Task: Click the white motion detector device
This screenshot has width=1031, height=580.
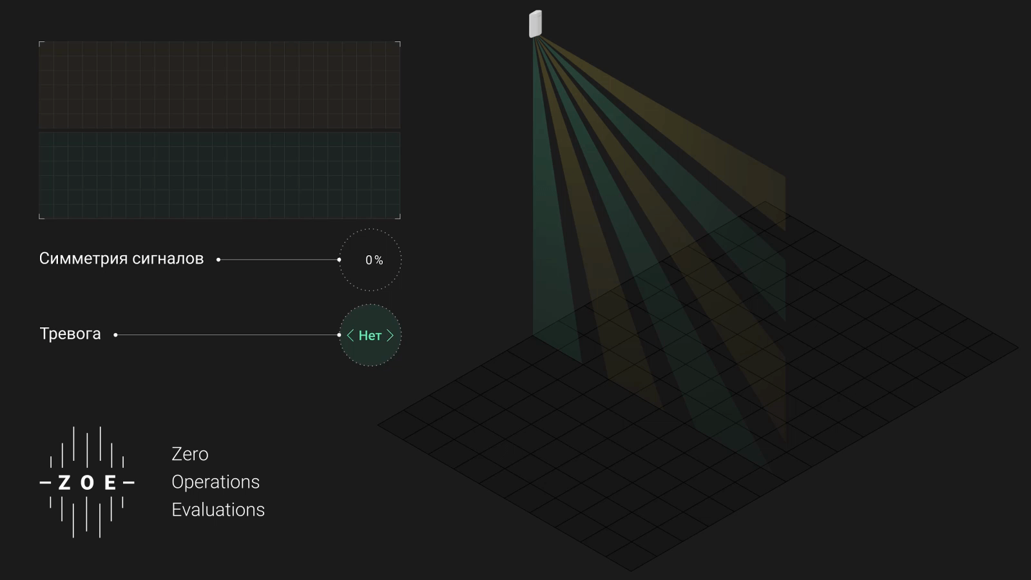Action: coord(535,24)
